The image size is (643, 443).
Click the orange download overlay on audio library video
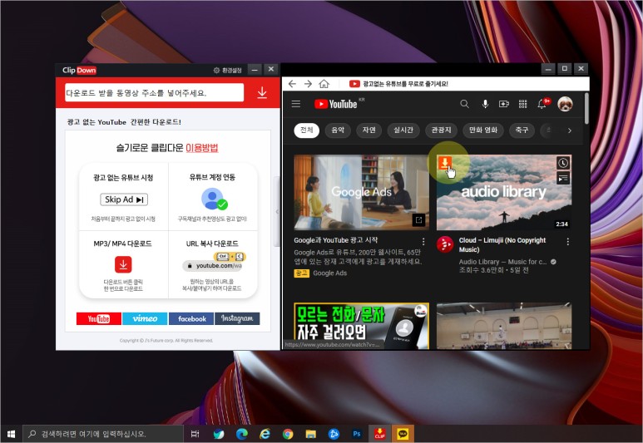point(445,163)
